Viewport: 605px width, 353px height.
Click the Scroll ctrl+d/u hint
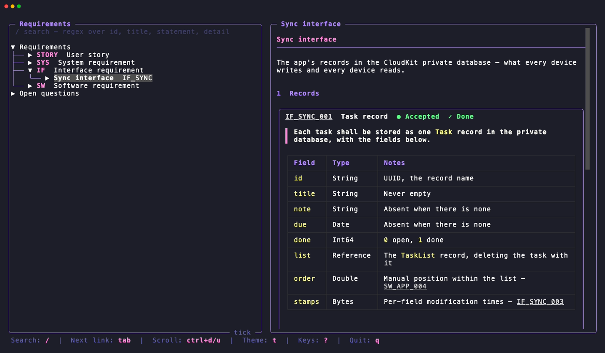186,340
